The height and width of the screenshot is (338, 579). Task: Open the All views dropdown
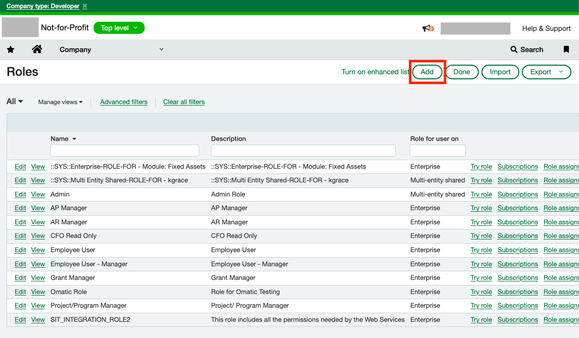pyautogui.click(x=15, y=102)
